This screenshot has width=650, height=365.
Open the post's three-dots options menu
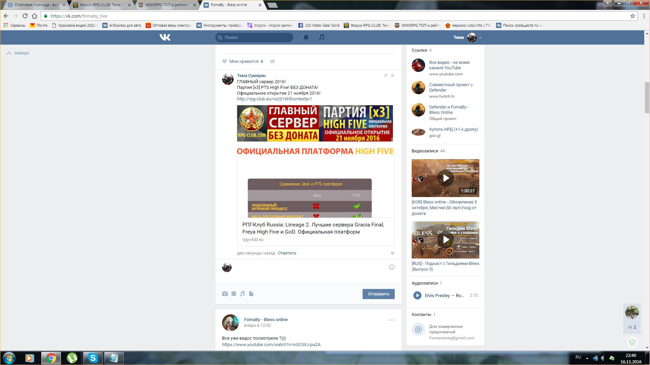coord(391,320)
